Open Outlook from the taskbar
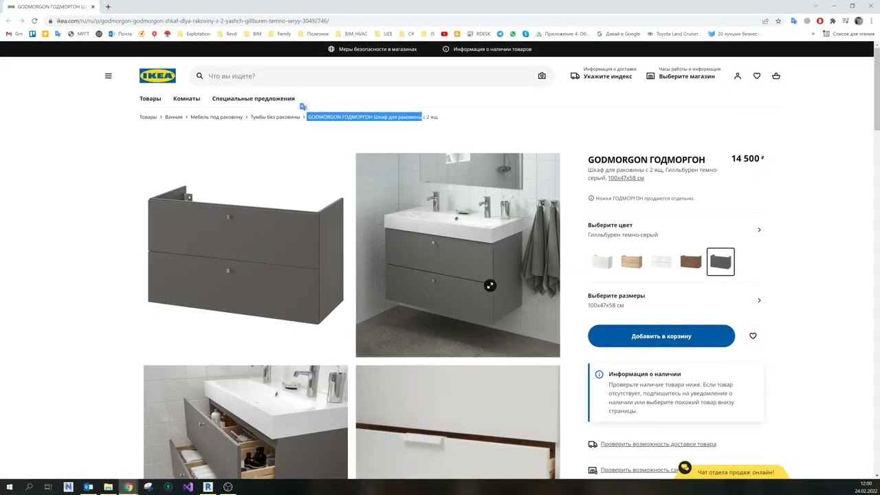880x495 pixels. 88,487
